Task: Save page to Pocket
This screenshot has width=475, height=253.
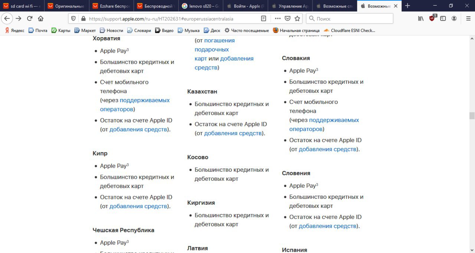Action: coord(288,19)
